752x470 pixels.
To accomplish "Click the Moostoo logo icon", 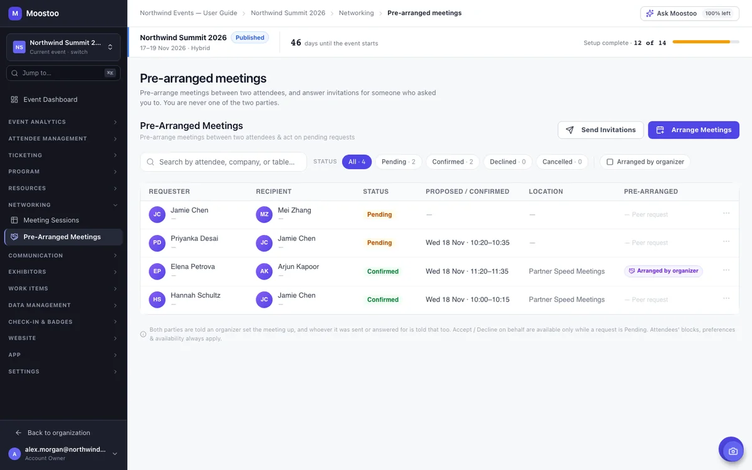I will pos(15,13).
